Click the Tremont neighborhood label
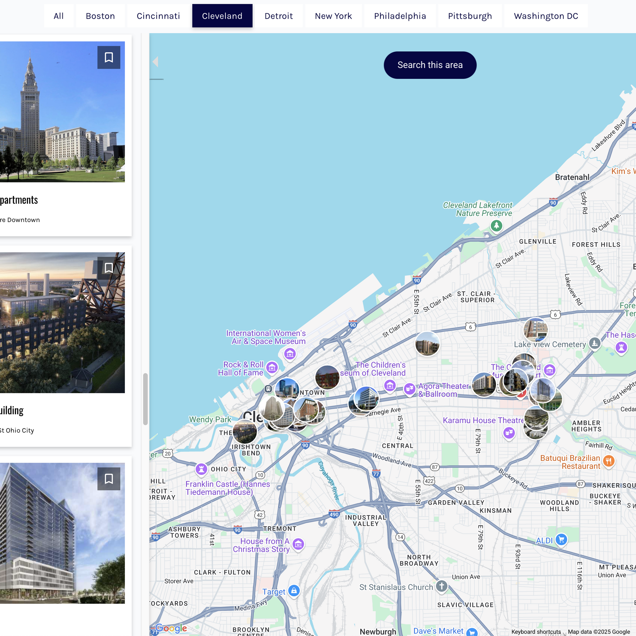The image size is (636, 636). click(x=280, y=528)
